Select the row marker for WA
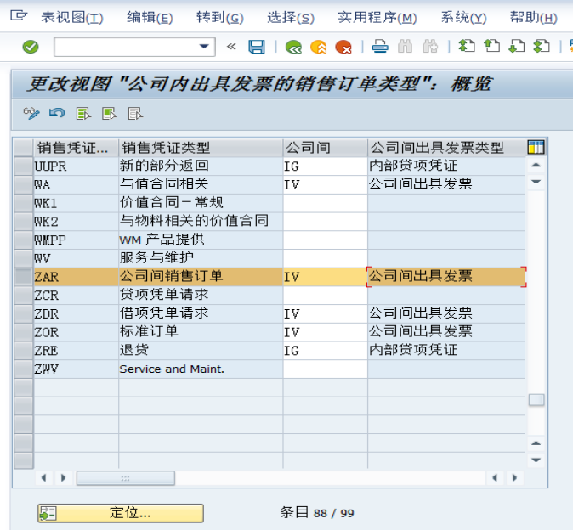The image size is (573, 530). pos(24,184)
